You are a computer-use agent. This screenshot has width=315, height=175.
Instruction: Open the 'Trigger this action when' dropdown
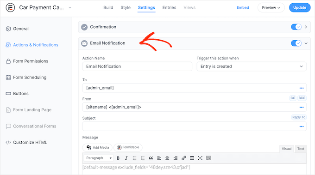pos(252,66)
